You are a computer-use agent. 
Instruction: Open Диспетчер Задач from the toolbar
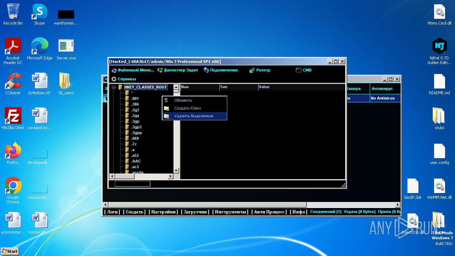click(x=178, y=70)
